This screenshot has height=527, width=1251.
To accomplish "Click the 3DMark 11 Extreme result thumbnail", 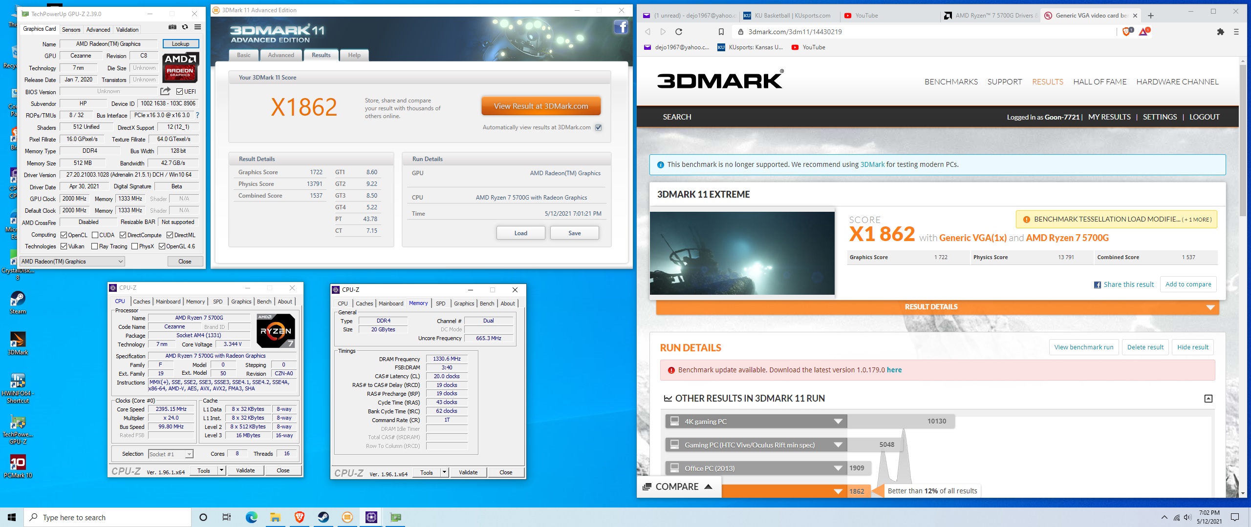I will [742, 253].
